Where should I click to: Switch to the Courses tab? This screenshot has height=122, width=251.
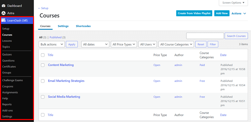45,26
